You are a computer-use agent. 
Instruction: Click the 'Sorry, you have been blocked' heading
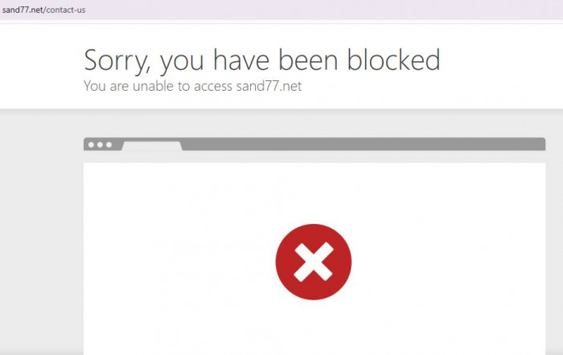[262, 60]
